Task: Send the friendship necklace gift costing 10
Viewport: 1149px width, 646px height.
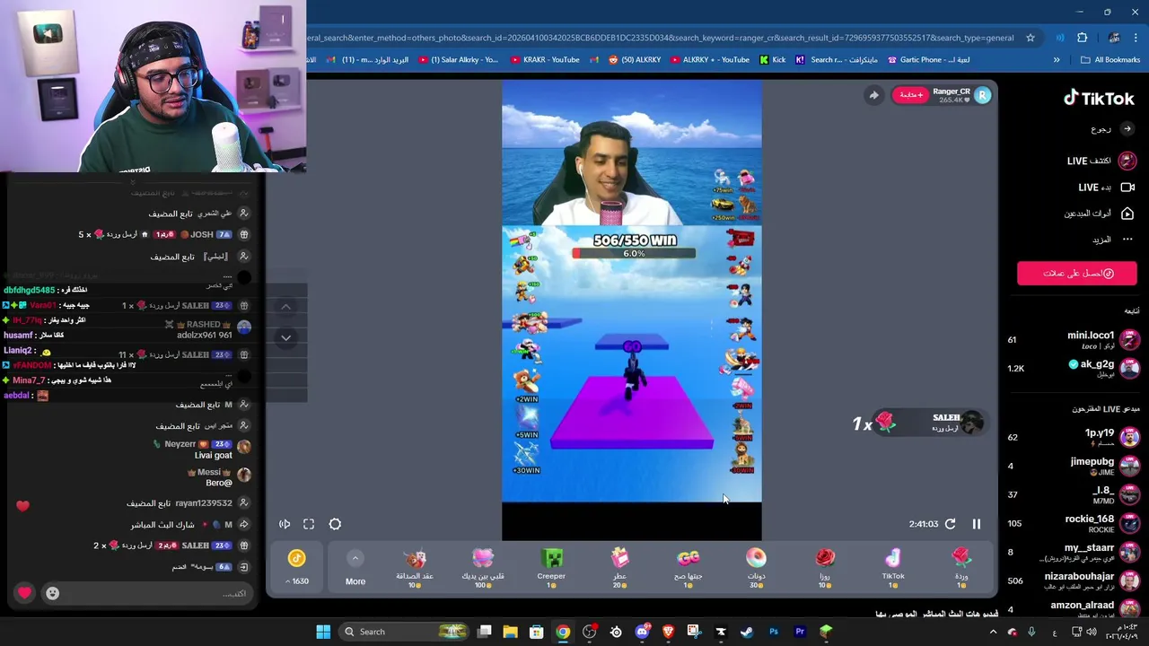Action: 415,569
